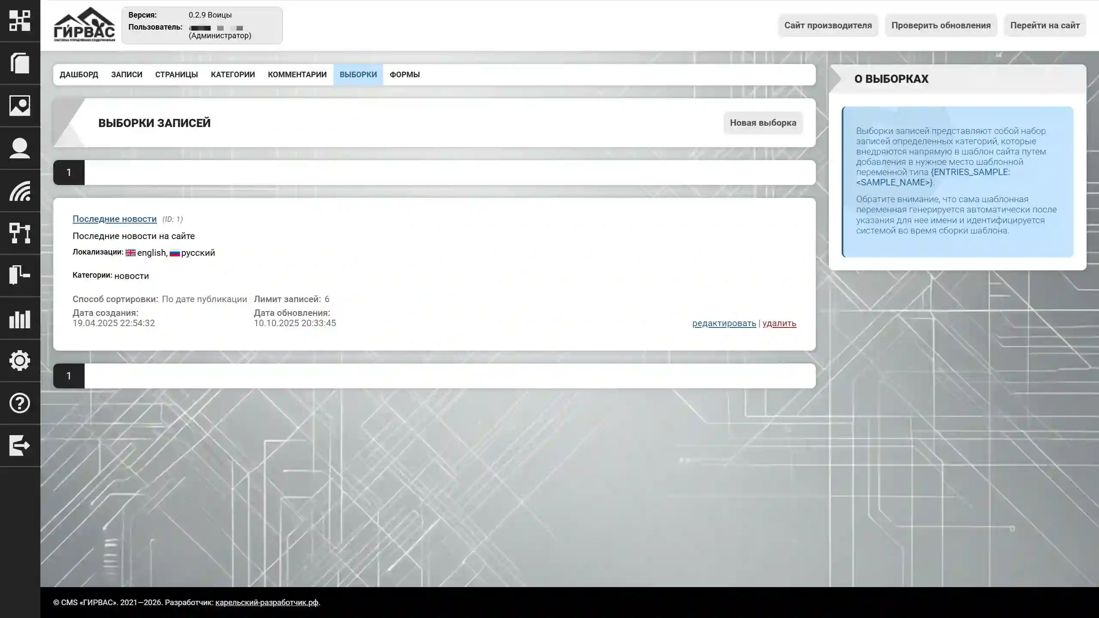Open settings via the gear icon
Screen dimensions: 1099x618
(x=20, y=360)
